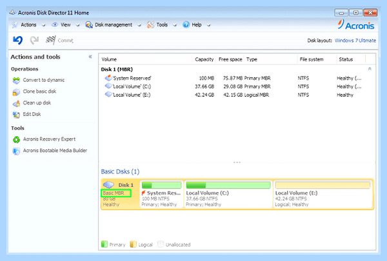
Task: Click the Help question mark icon
Action: pyautogui.click(x=186, y=24)
